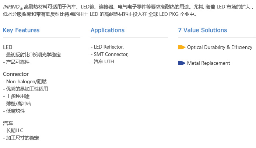
Task: Click the Connector subheading
Action: pyautogui.click(x=16, y=74)
